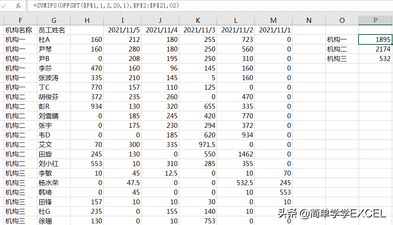Click the Insert Function fx icon
Screen dimensions: 393x225
click(x=18, y=5)
